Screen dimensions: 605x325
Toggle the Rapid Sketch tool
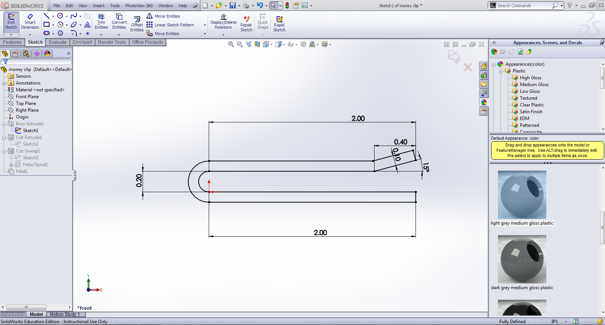click(x=279, y=24)
